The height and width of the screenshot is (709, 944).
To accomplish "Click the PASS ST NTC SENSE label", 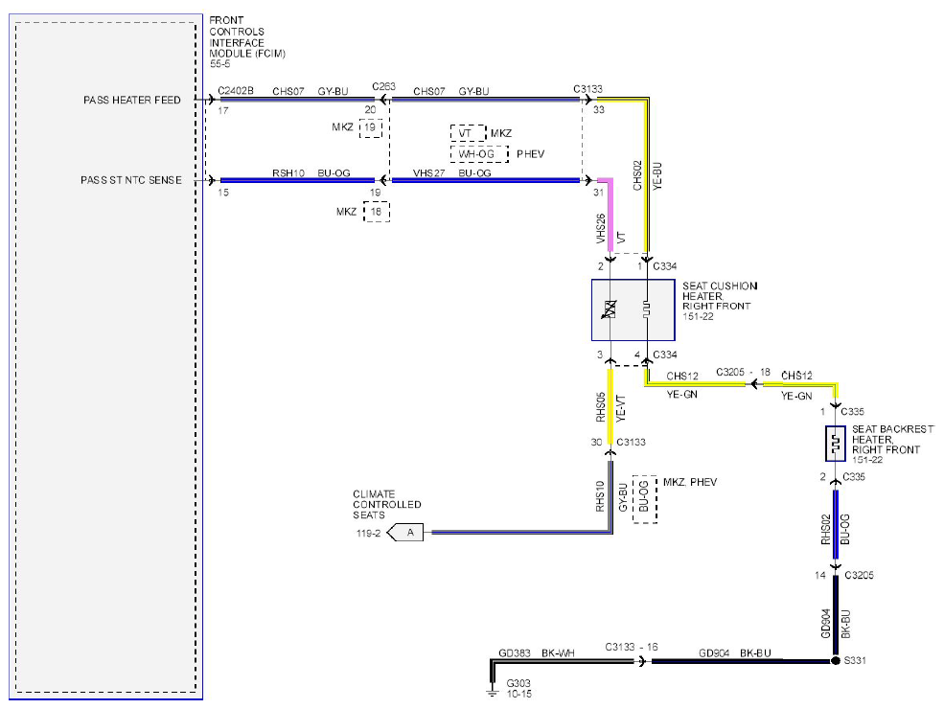I will 131,180.
